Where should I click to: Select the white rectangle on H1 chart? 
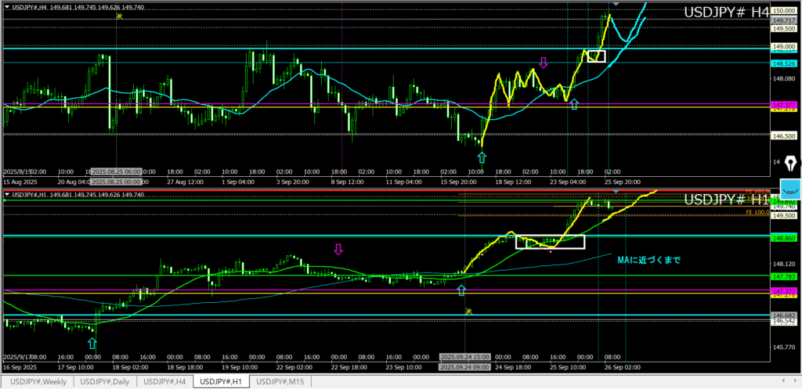550,242
